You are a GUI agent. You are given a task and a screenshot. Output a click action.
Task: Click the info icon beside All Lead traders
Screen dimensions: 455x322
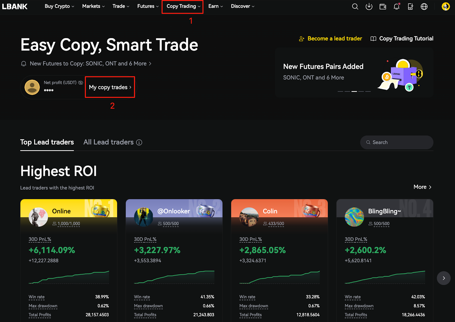(x=139, y=143)
